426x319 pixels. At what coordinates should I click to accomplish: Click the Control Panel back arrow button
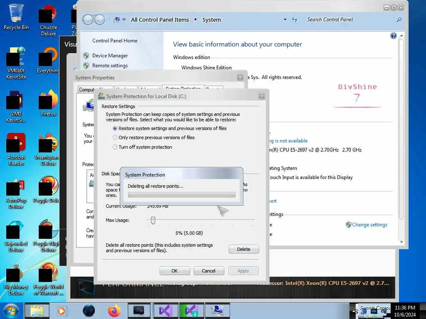[x=88, y=20]
